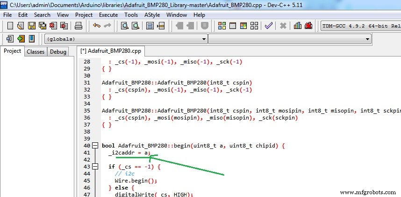This screenshot has width=401, height=197.
Task: Click the Compile colored-grid icon
Action: click(222, 26)
